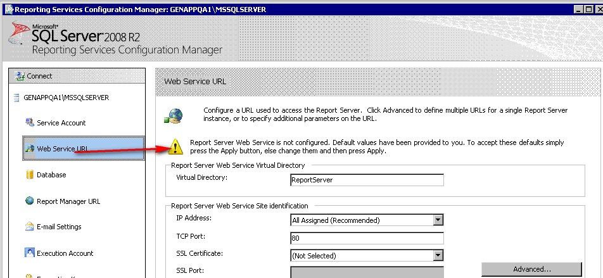Select Service Account in the sidebar

pos(61,123)
